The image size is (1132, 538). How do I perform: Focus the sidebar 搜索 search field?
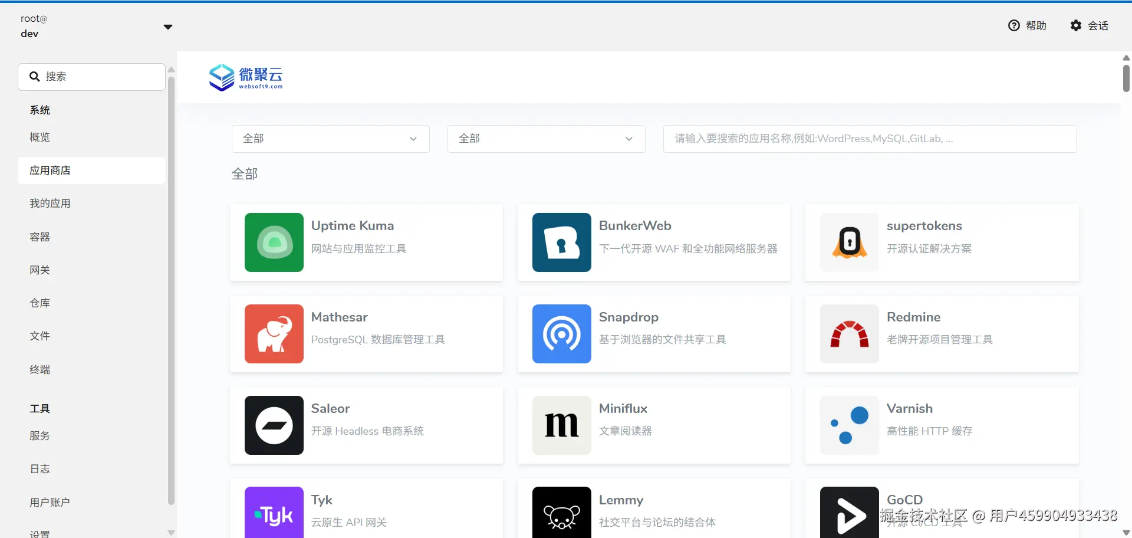tap(92, 77)
